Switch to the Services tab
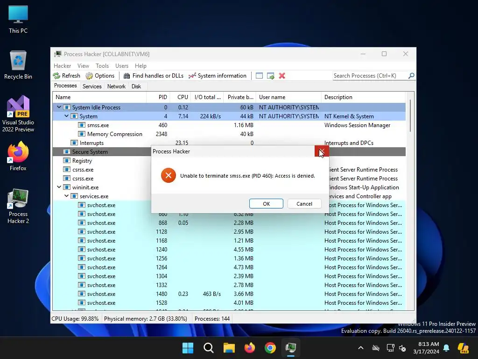478x359 pixels. coord(92,86)
